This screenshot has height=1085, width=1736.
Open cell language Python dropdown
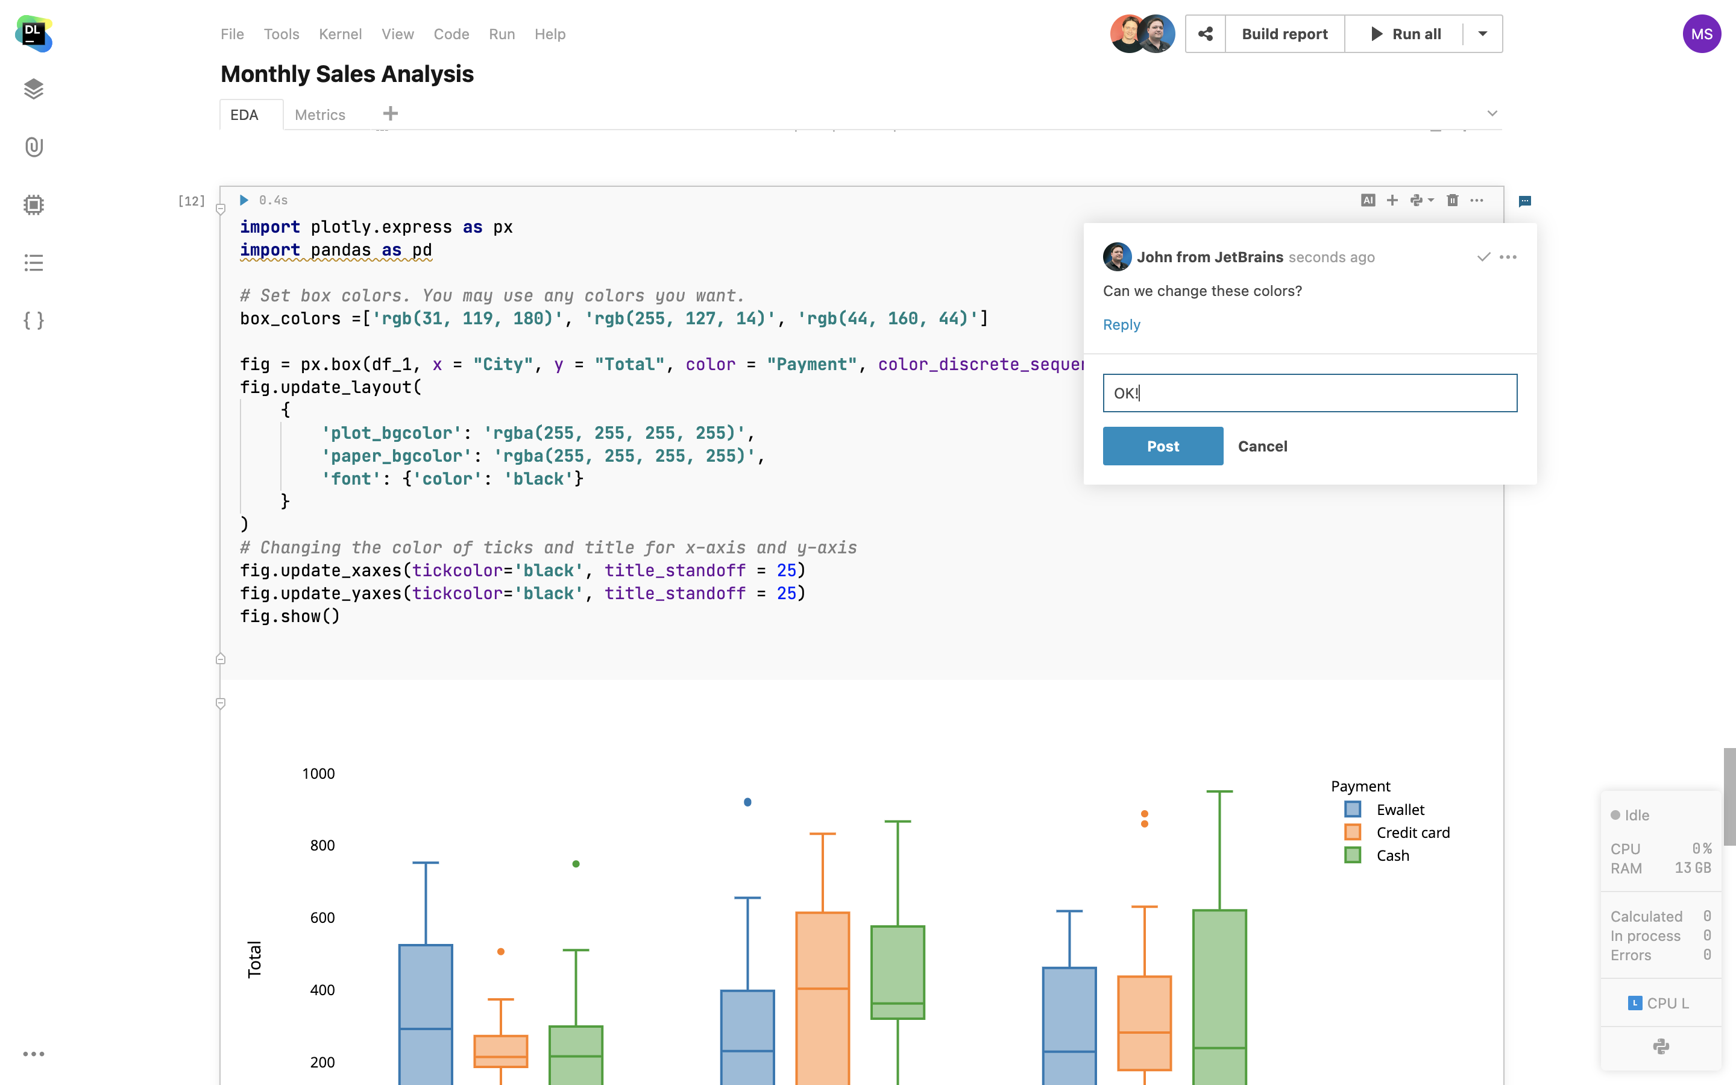1421,200
